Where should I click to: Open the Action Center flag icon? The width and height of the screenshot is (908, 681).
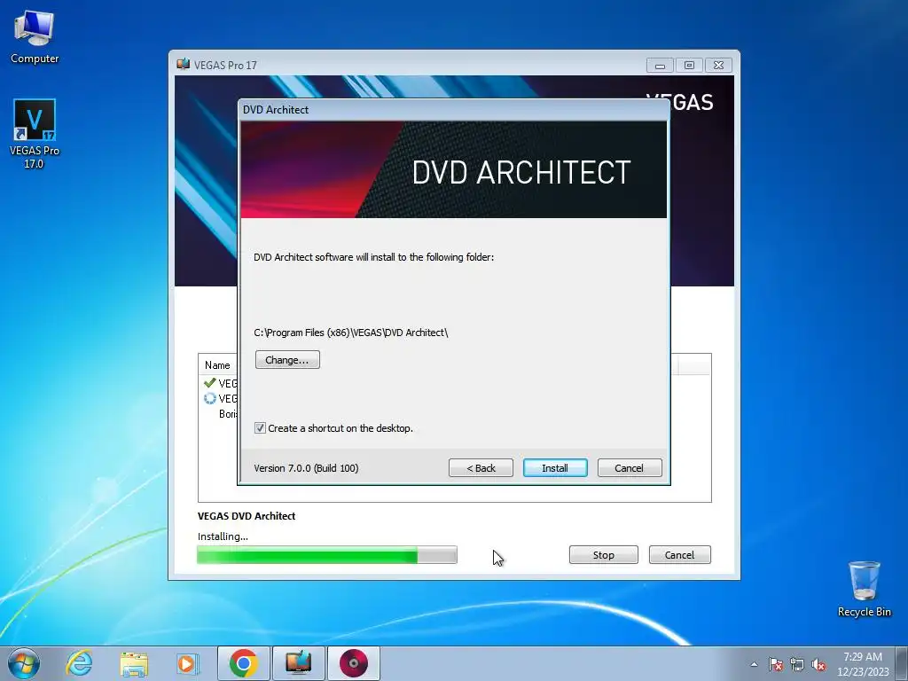(x=776, y=664)
